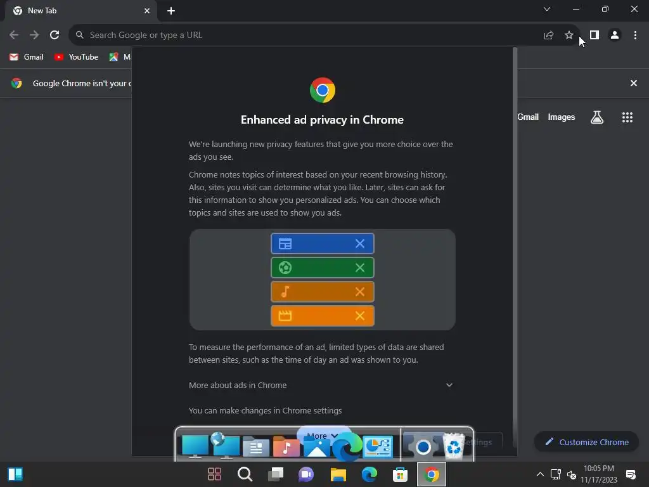Click the dialog's vertical scrollbar
The width and height of the screenshot is (649, 487).
[x=515, y=247]
